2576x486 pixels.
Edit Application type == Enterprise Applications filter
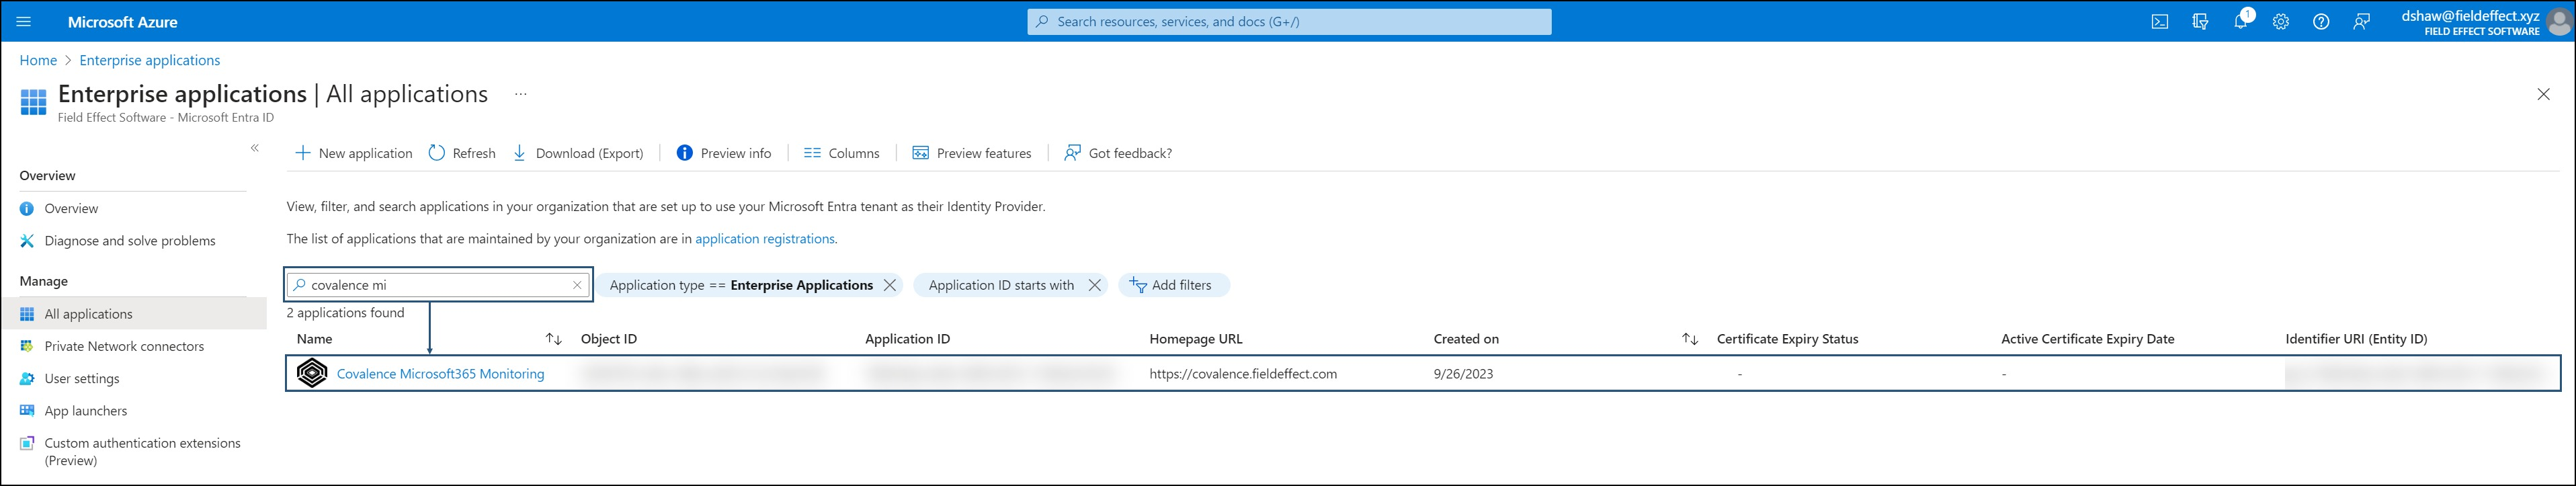[741, 285]
